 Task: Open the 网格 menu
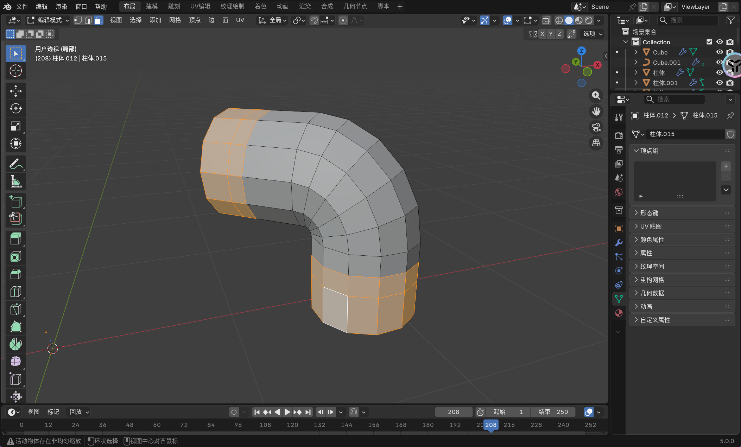tap(175, 20)
